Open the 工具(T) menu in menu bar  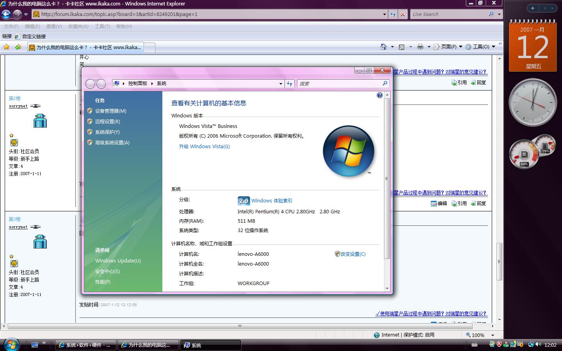(102, 27)
